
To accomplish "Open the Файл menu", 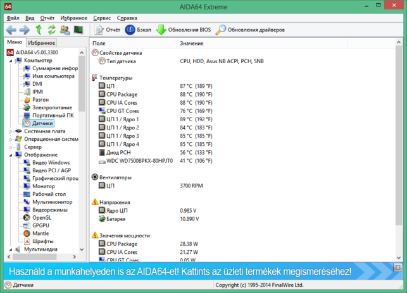I will [13, 18].
